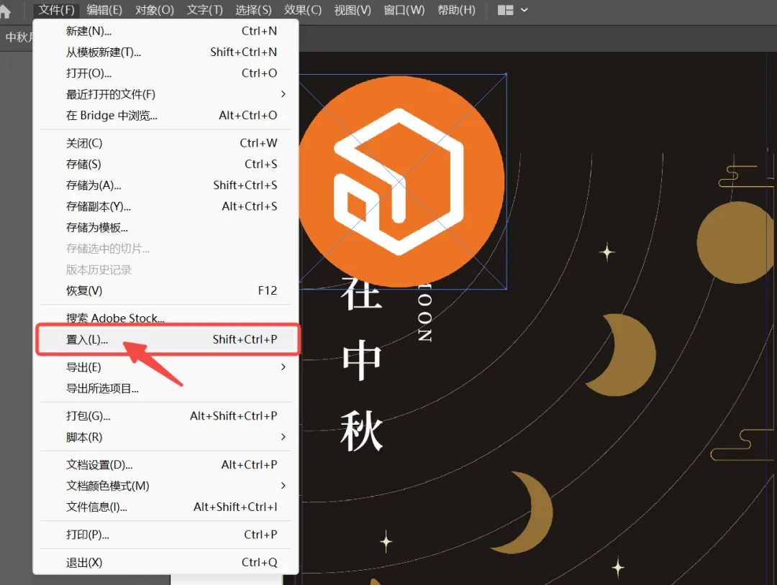777x585 pixels.
Task: Open the workspace layout switcher icon
Action: [505, 10]
